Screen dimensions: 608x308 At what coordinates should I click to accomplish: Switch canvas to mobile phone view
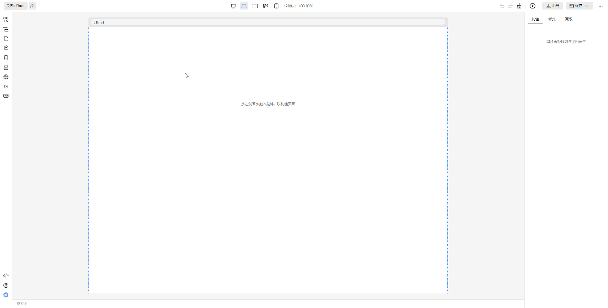(276, 6)
